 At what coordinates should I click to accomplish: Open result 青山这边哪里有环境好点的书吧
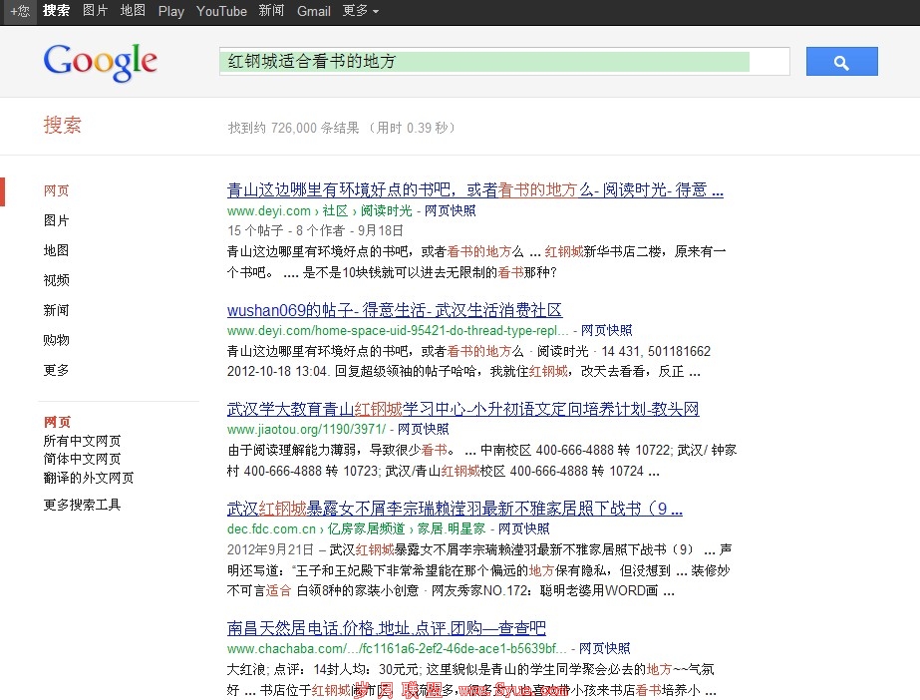point(475,190)
